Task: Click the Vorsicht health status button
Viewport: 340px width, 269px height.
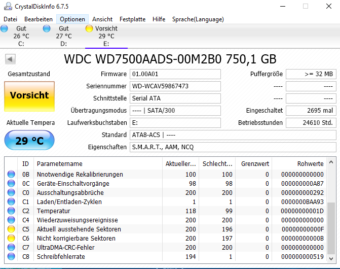Action: coord(29,96)
